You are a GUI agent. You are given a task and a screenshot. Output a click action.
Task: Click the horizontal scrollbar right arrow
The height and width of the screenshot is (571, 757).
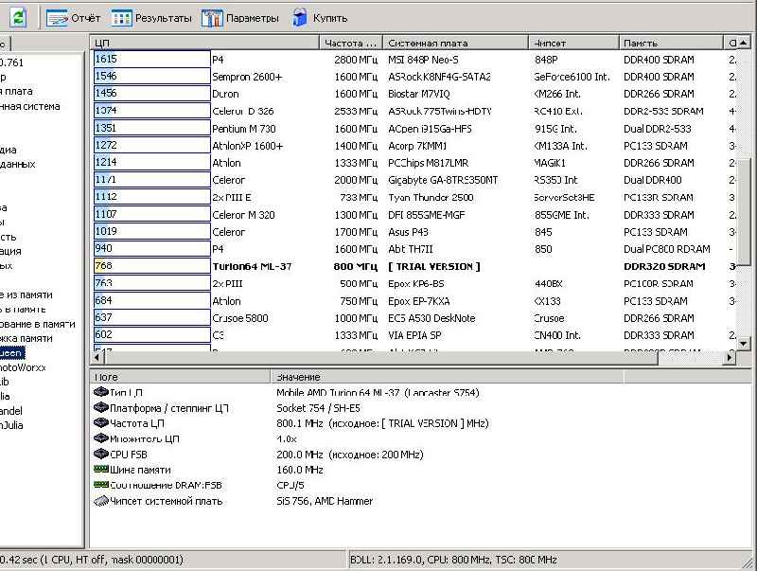tap(731, 358)
